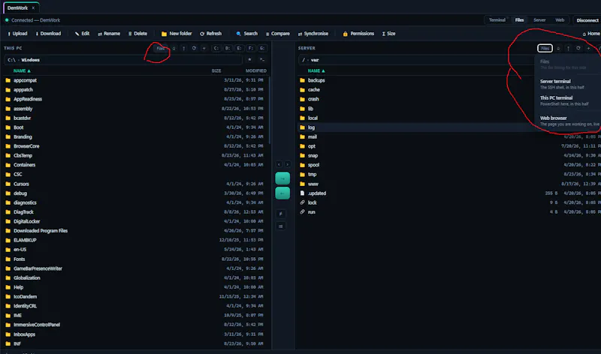Image resolution: width=601 pixels, height=354 pixels.
Task: Switch This PC pane to drive D:
Action: click(x=228, y=48)
